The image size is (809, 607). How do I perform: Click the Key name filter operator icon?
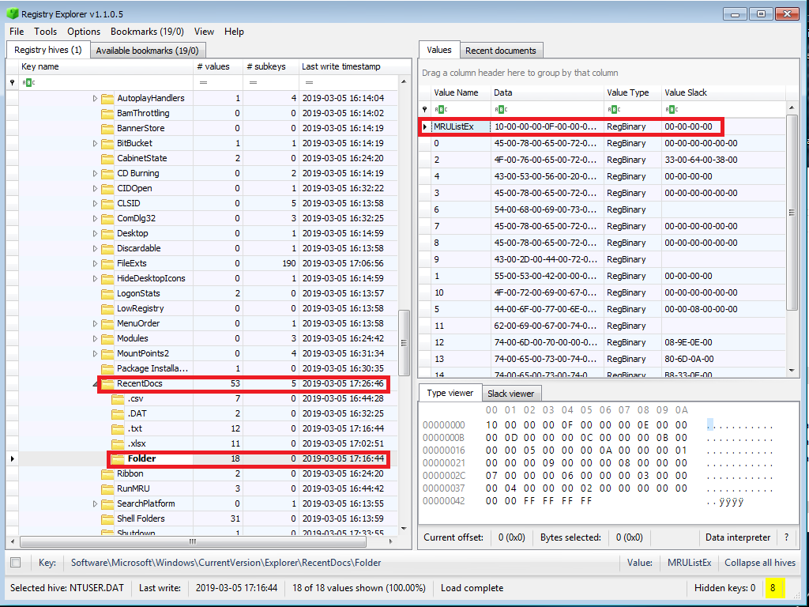coord(28,82)
